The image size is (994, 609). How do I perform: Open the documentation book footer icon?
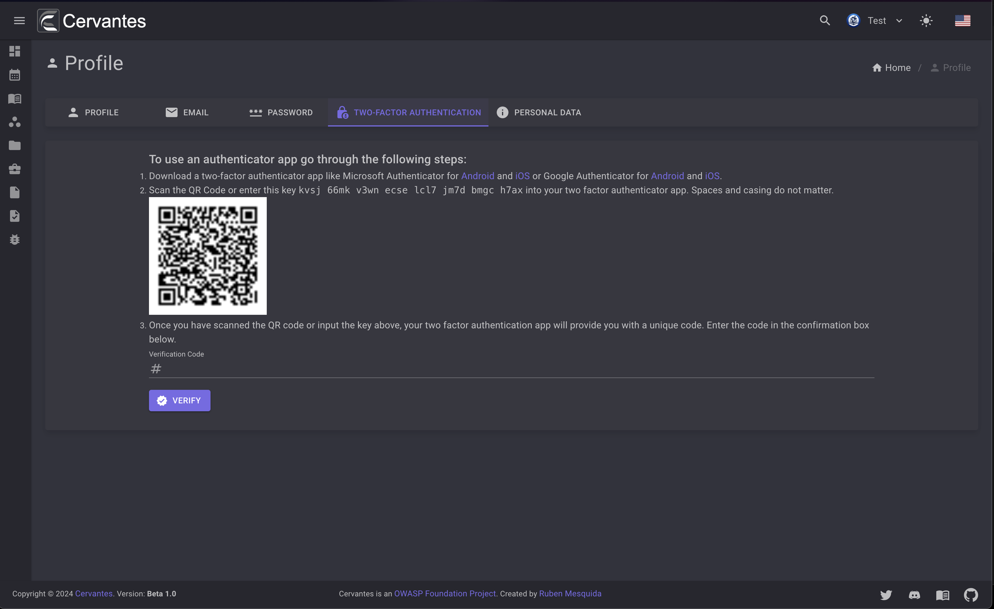pos(942,595)
